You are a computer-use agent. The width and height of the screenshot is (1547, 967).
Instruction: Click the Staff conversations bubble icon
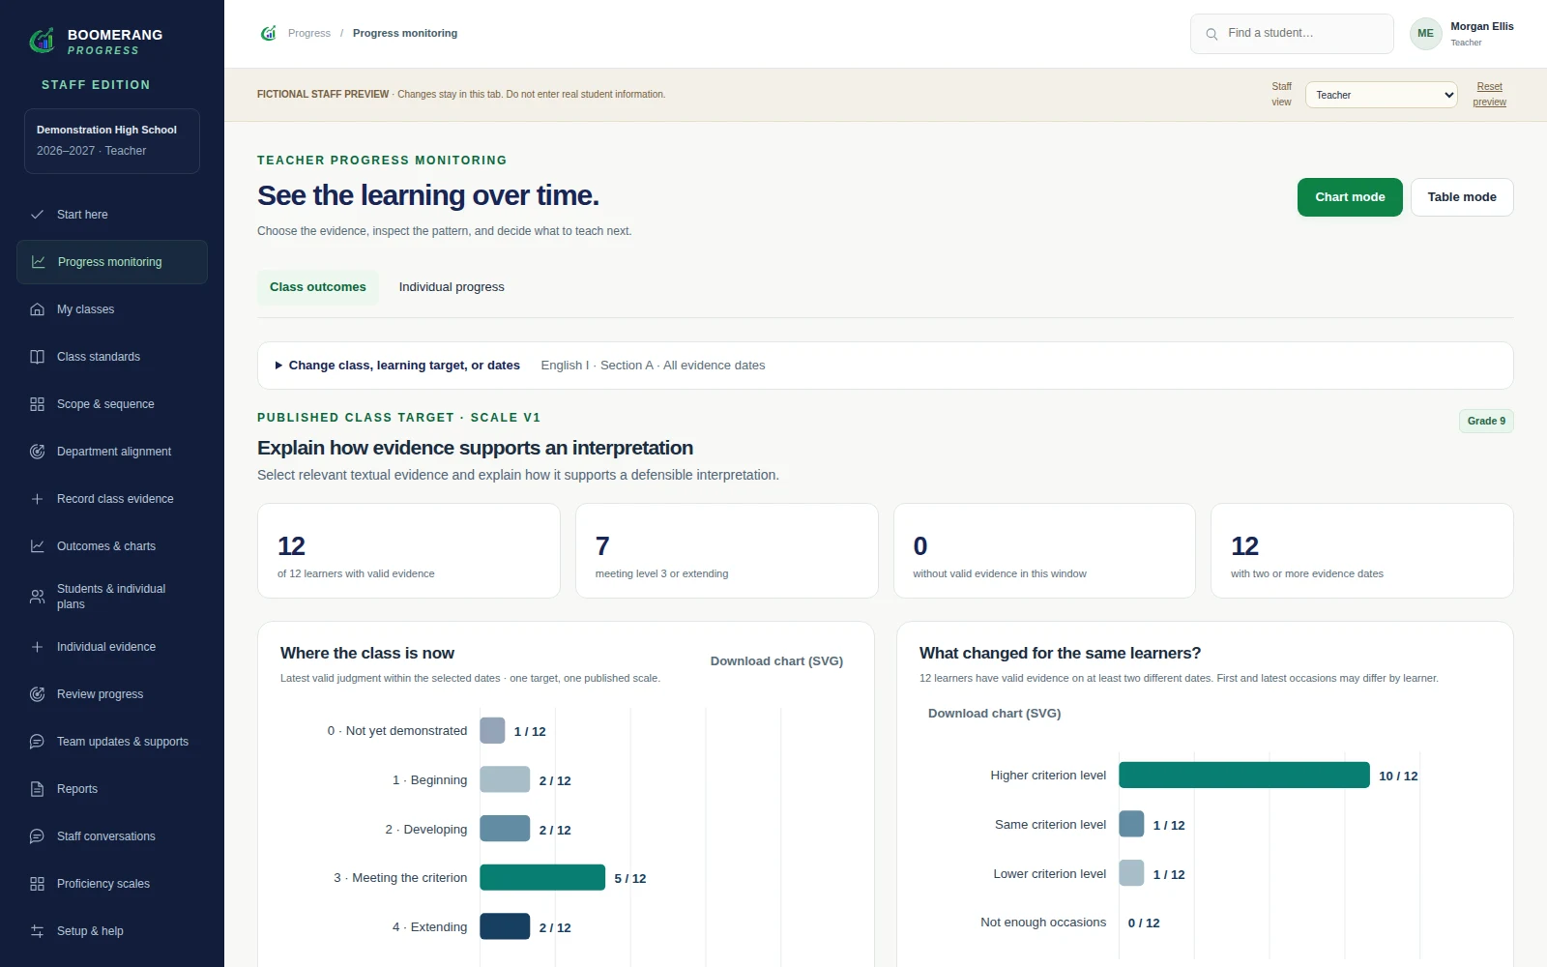37,836
